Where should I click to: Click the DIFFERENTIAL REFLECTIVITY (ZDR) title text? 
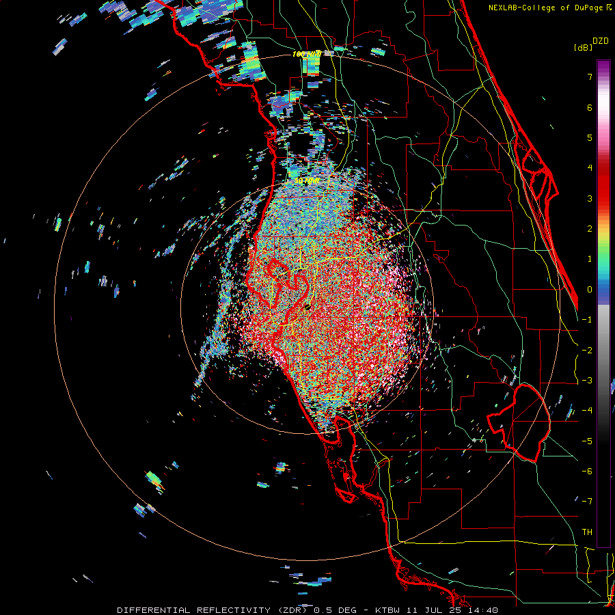[x=212, y=610]
